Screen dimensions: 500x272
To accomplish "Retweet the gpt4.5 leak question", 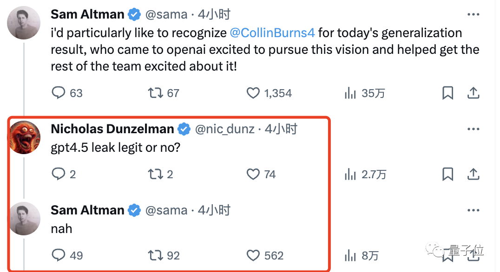I will tap(155, 175).
